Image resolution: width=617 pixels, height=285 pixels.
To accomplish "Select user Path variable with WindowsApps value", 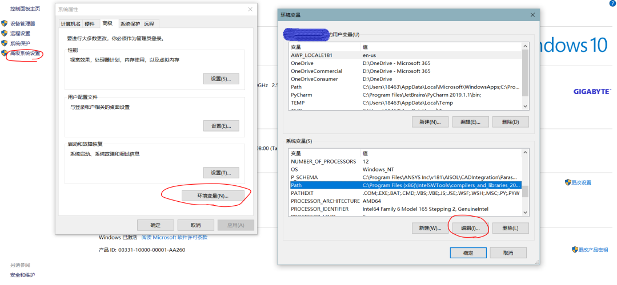I will 405,87.
